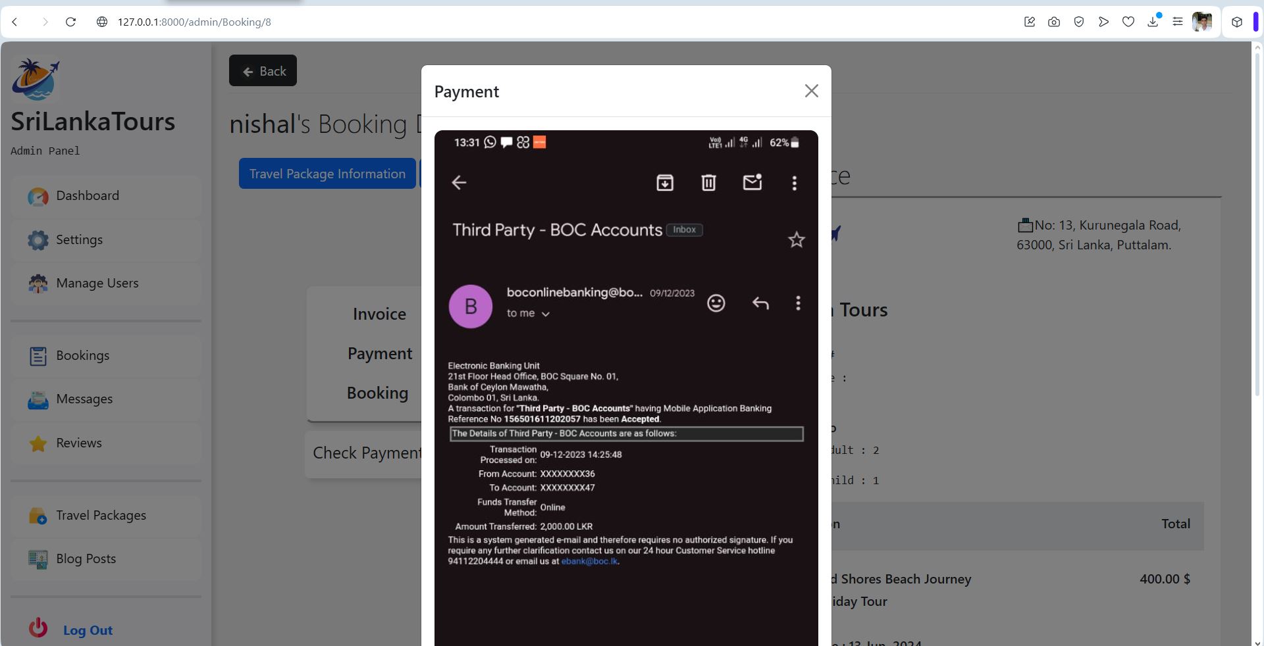Open Settings from the sidebar

click(106, 239)
